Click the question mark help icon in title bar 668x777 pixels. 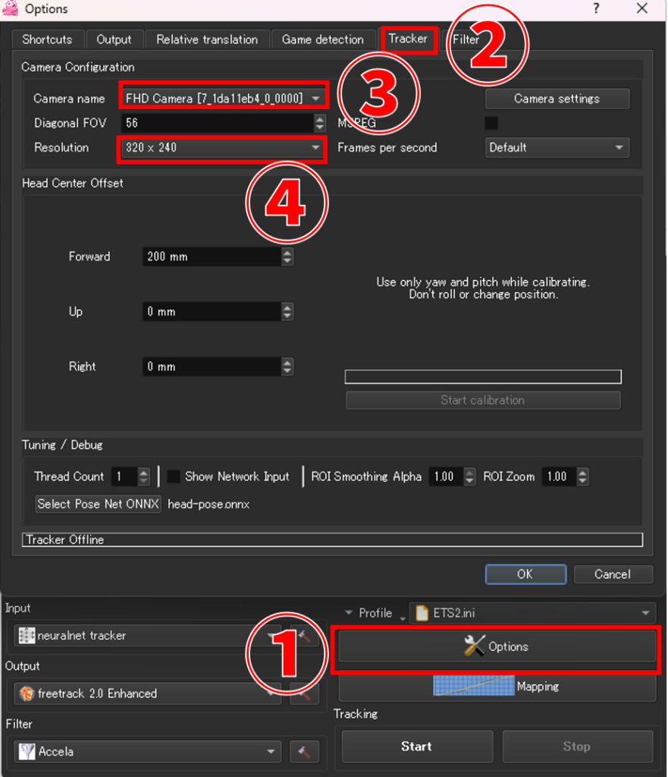coord(597,9)
